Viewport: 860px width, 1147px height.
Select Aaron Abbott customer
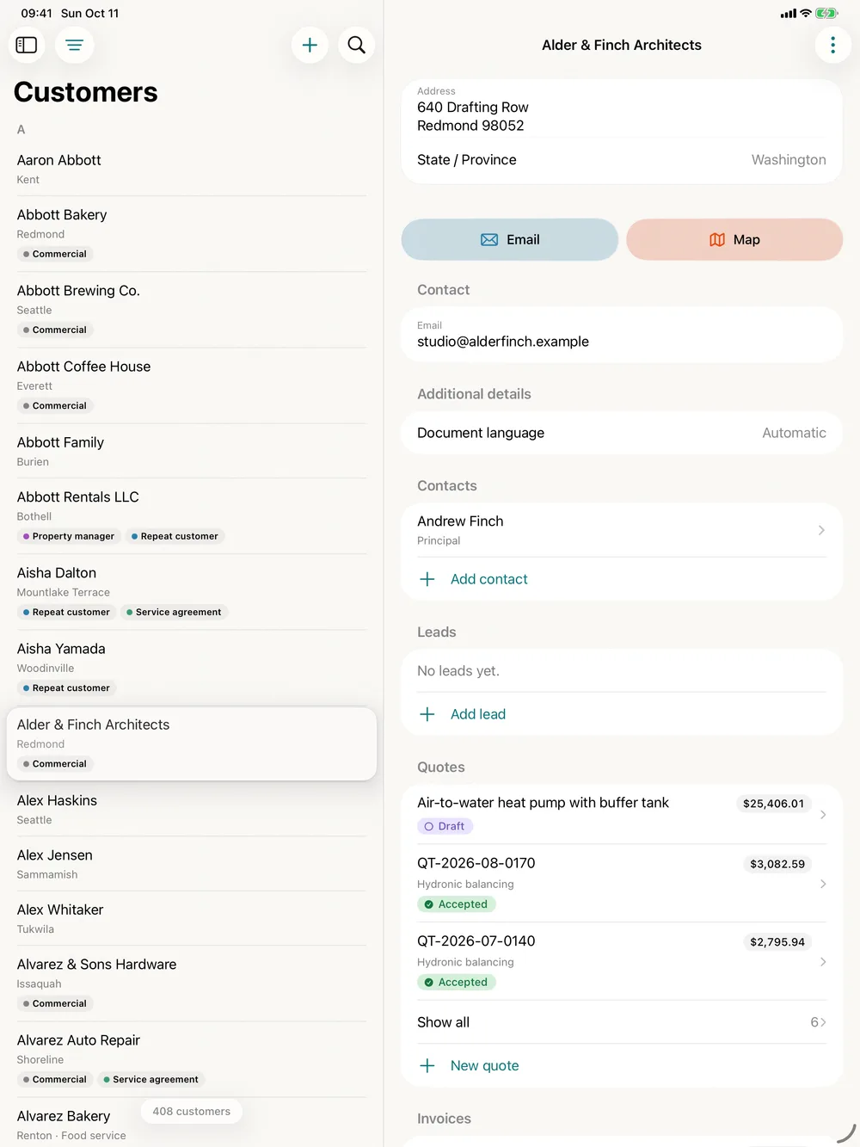[x=192, y=169]
